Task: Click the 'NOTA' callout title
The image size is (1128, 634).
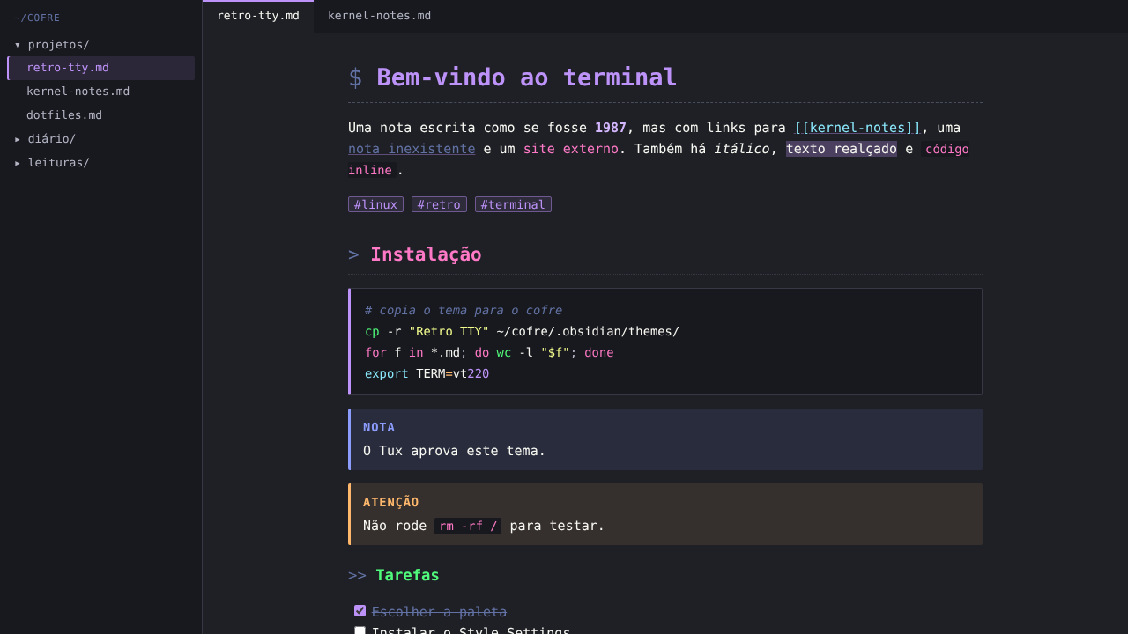Action: [x=379, y=427]
